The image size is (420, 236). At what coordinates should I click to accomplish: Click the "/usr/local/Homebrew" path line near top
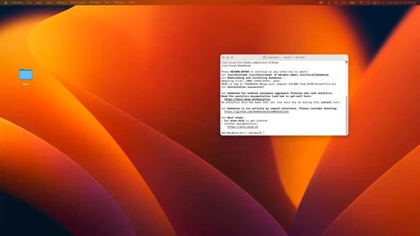pos(236,66)
